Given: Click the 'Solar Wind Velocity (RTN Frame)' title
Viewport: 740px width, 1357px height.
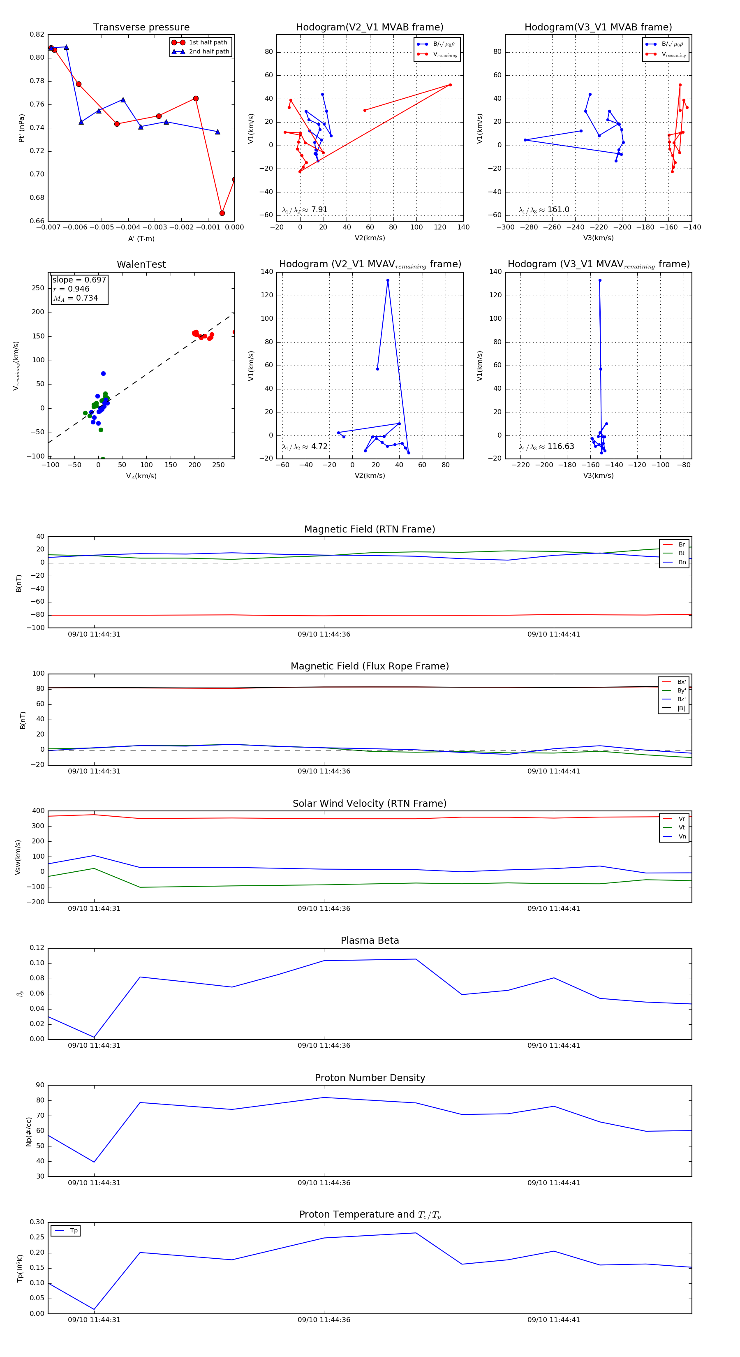Looking at the screenshot, I should (x=370, y=804).
